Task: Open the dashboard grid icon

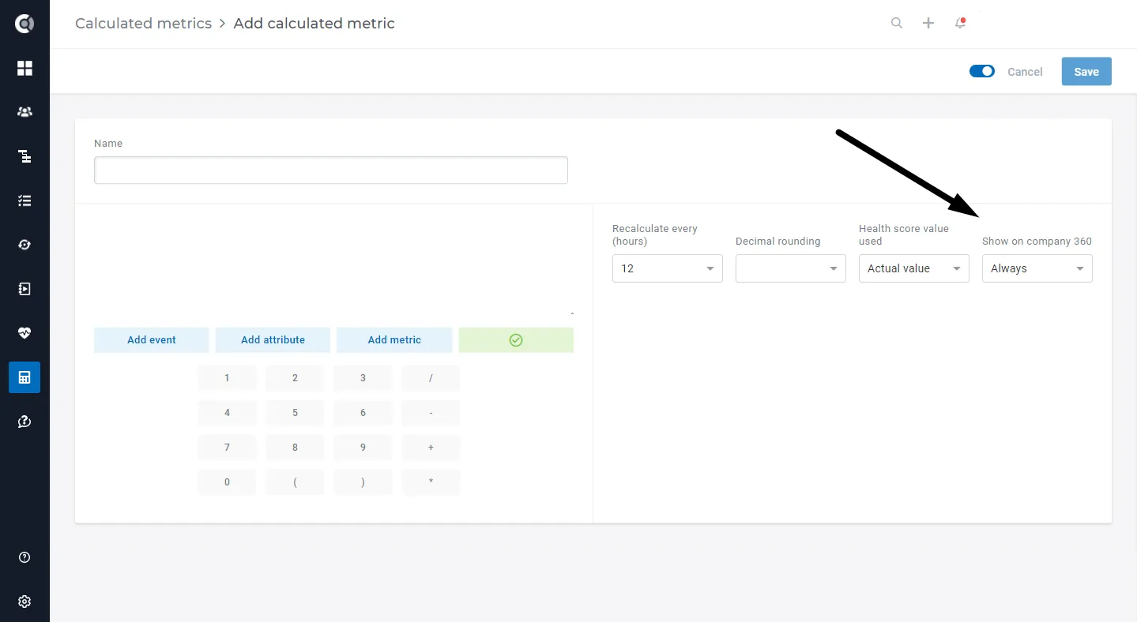Action: point(24,69)
